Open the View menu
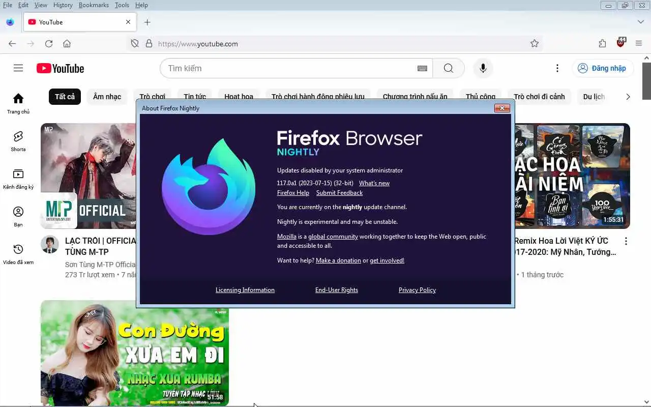The image size is (651, 407). 41,5
